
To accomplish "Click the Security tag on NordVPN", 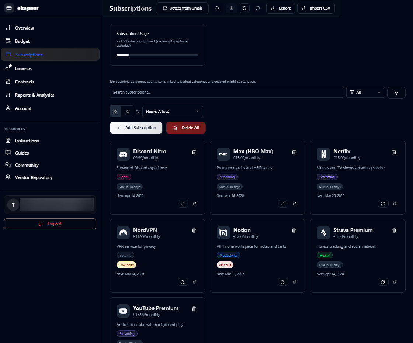I will click(x=125, y=256).
